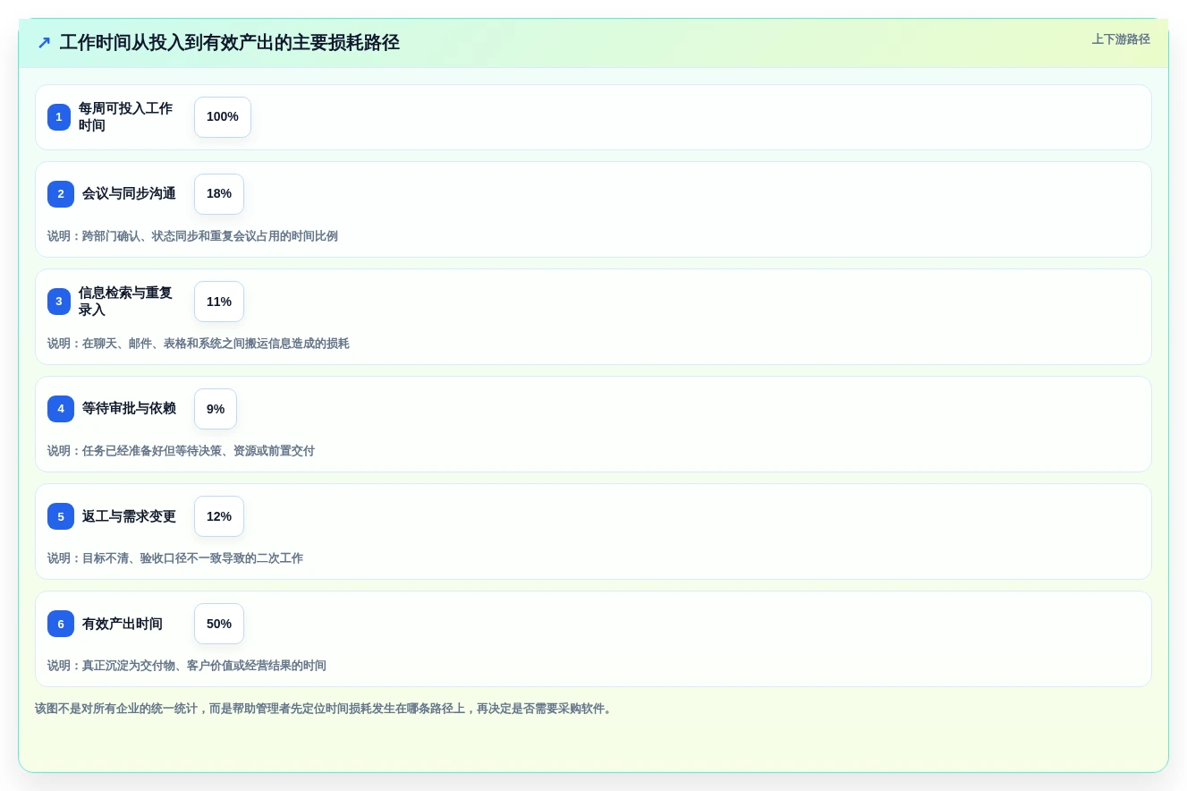The width and height of the screenshot is (1187, 791).
Task: Click the 每周可投入工作时间 label
Action: coord(125,117)
